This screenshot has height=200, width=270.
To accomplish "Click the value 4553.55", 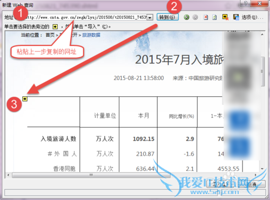I will (228, 169).
